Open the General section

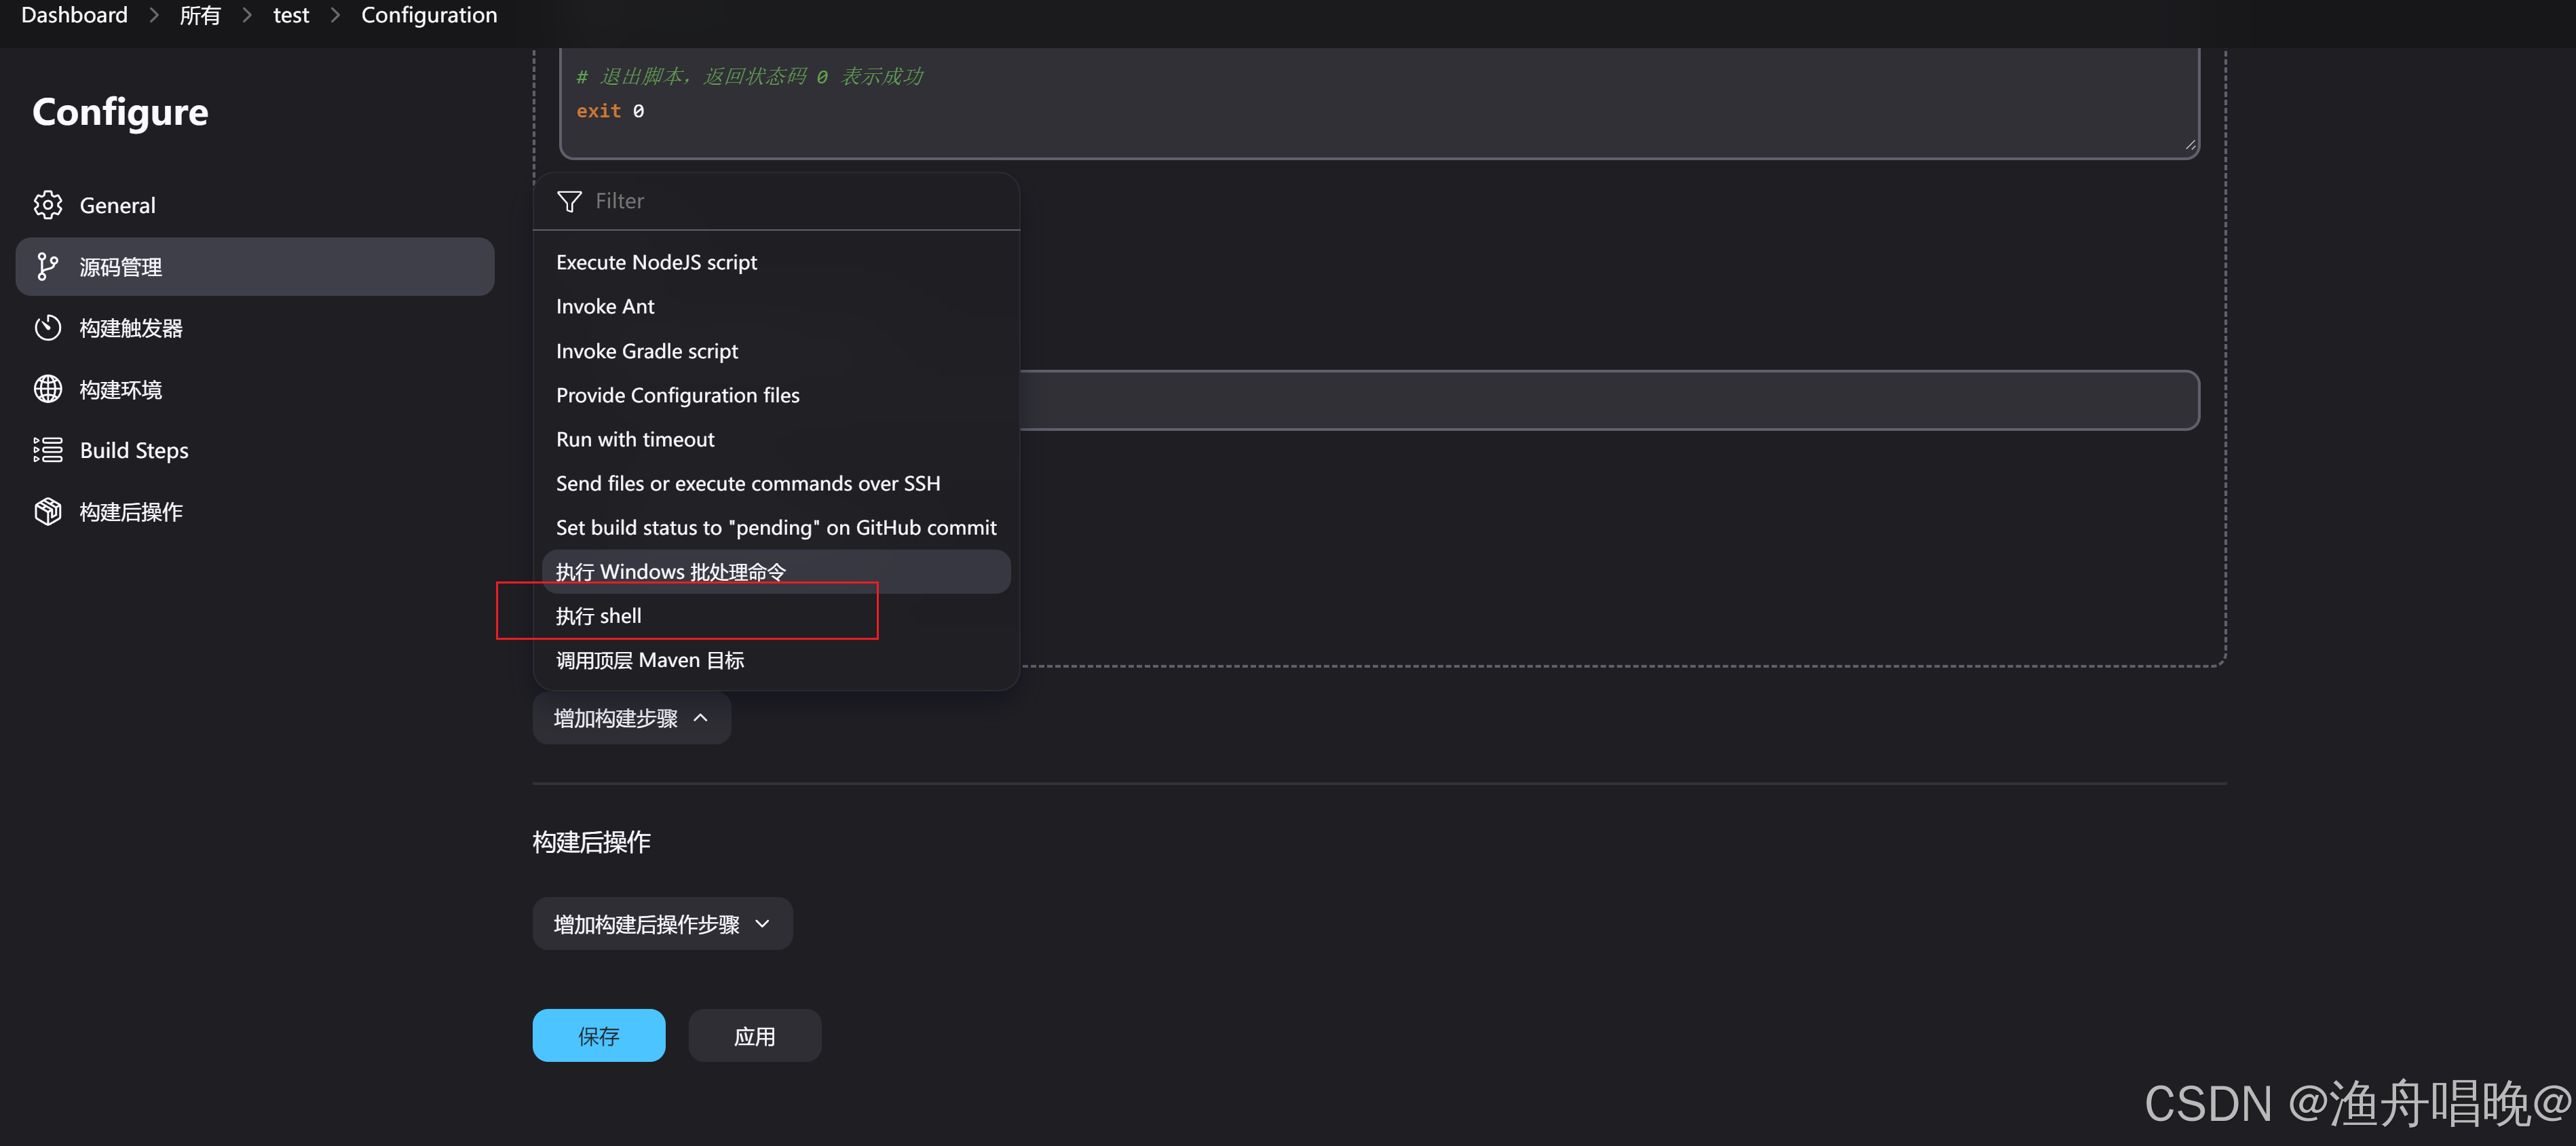point(255,205)
